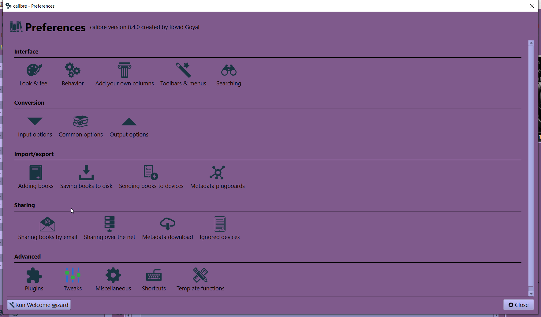The width and height of the screenshot is (541, 317).
Task: Open conversion Output options
Action: (129, 126)
